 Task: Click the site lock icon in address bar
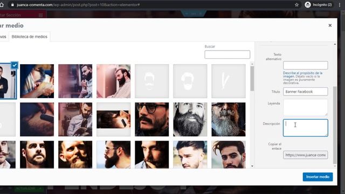(x=12, y=5)
